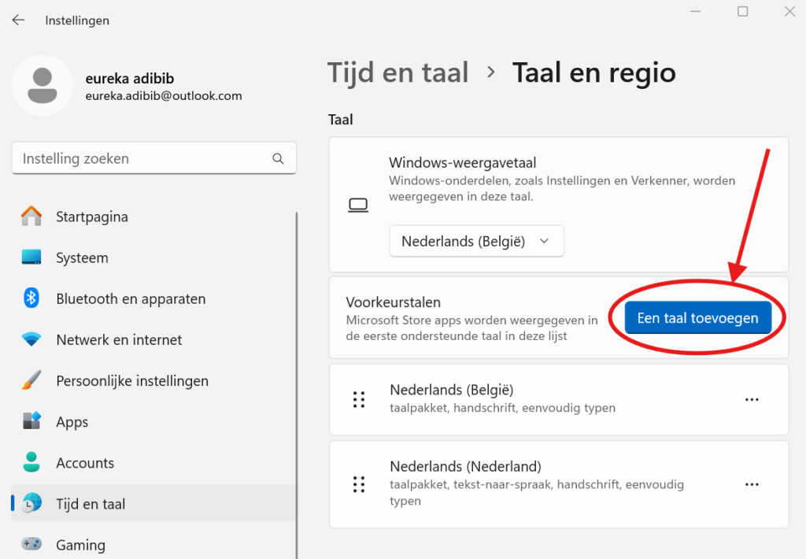Click the Bluetooth icon in sidebar
This screenshot has width=806, height=559.
tap(31, 298)
